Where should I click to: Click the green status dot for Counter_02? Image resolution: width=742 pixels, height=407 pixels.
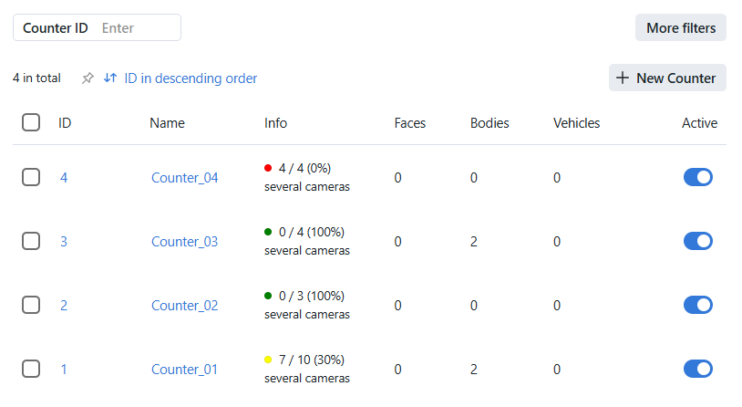[268, 296]
